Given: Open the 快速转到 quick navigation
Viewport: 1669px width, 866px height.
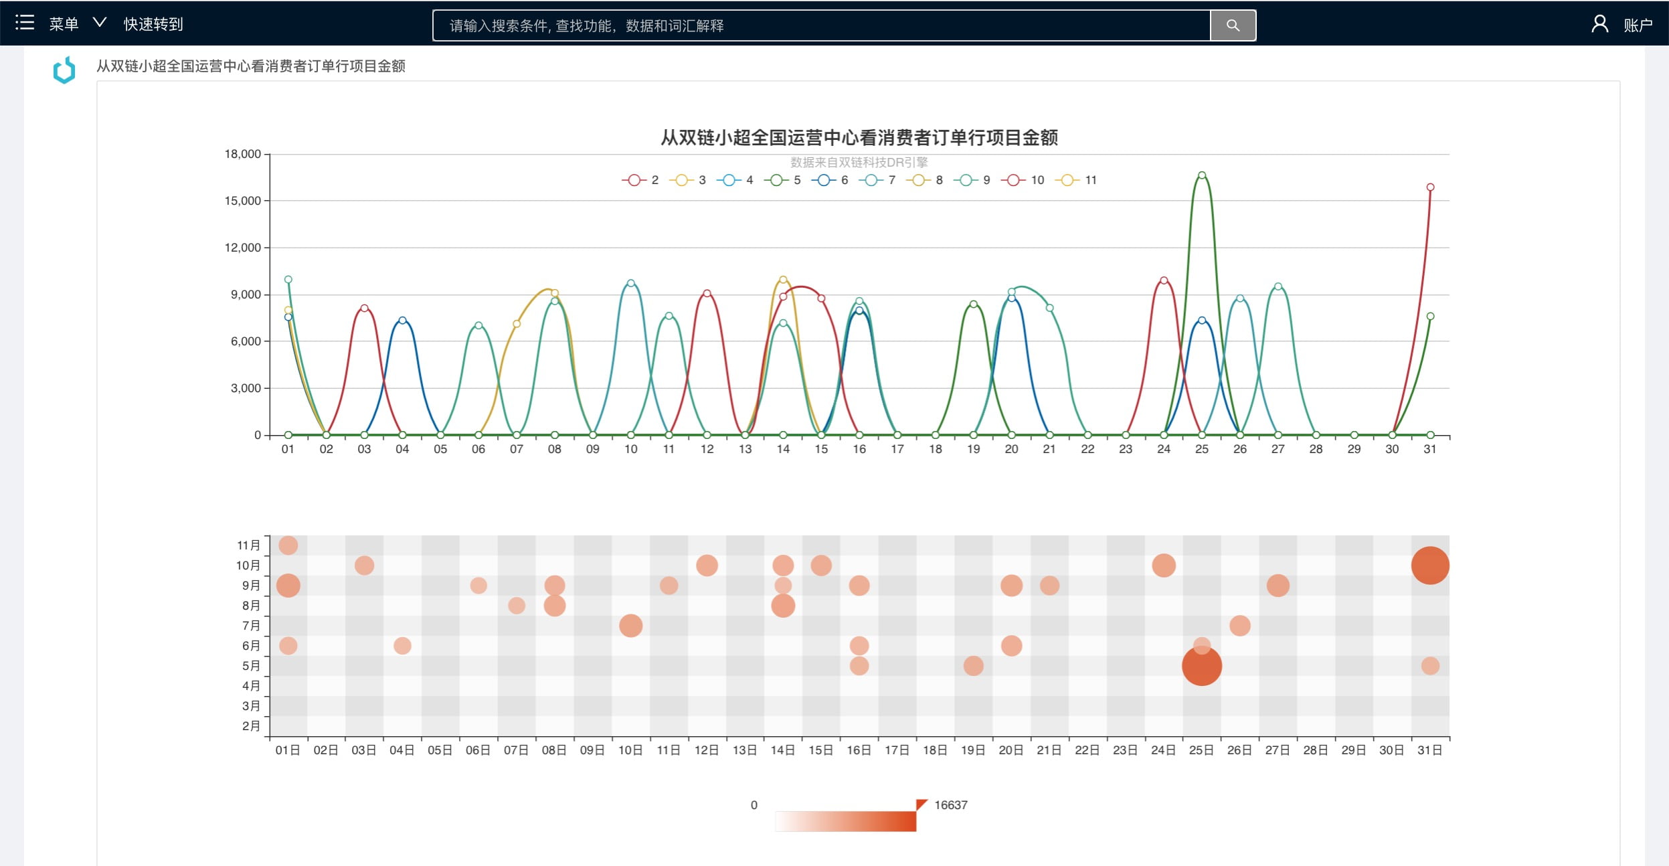Looking at the screenshot, I should click(153, 24).
